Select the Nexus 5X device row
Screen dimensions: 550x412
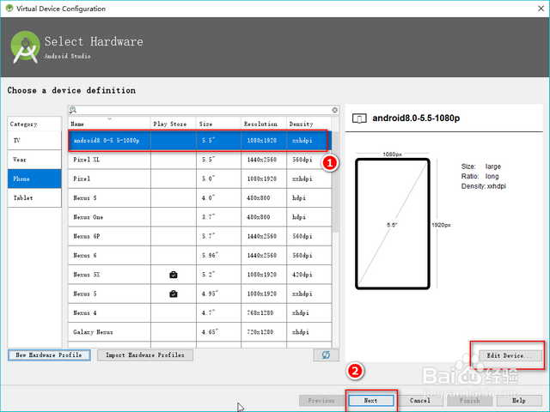199,275
